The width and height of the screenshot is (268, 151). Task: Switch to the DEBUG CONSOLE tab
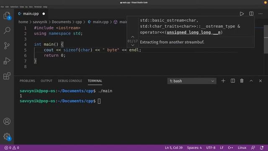coord(70,81)
